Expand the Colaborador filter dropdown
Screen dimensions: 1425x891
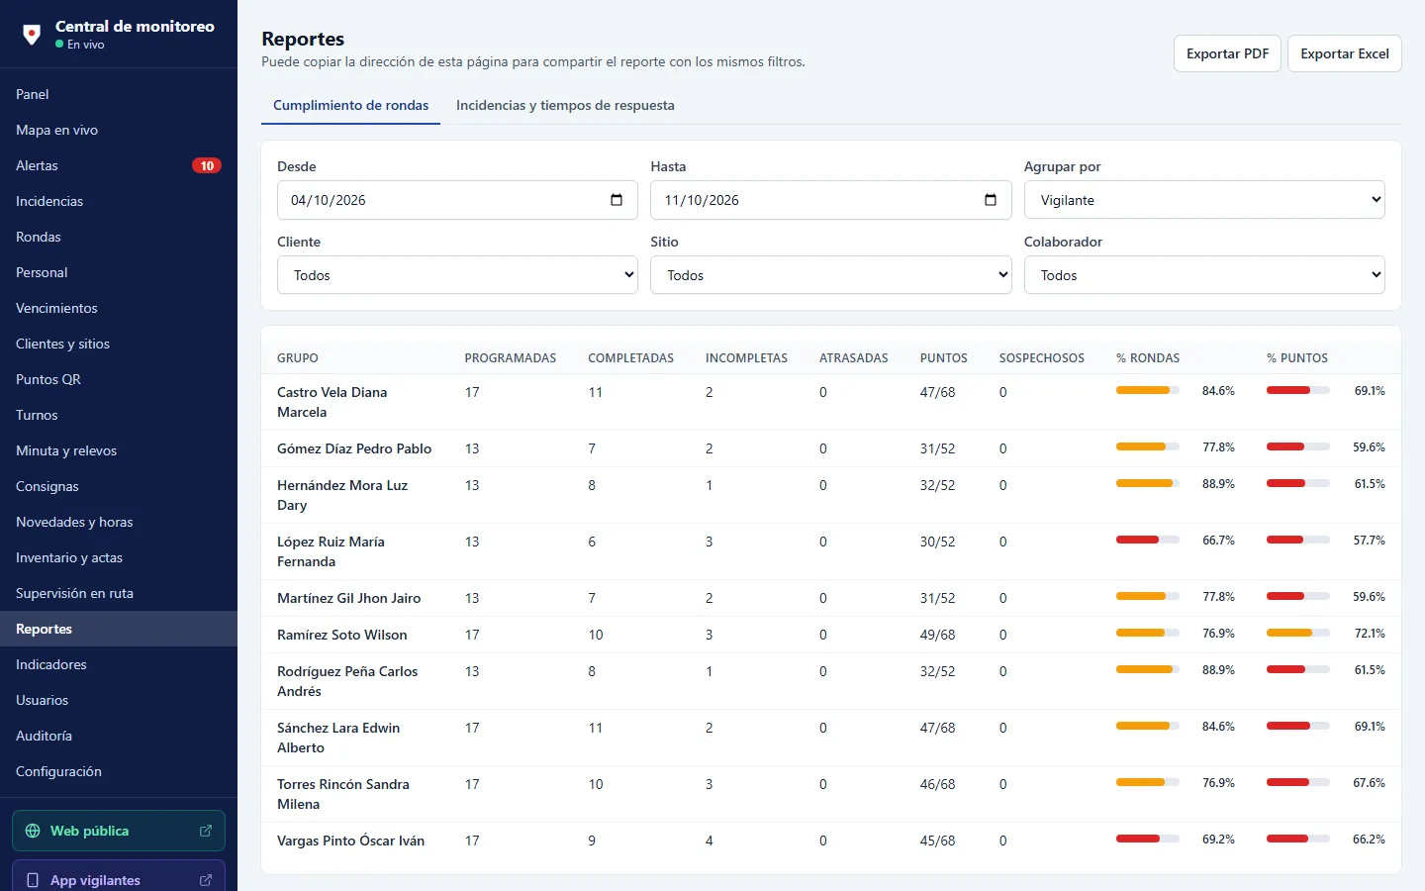click(x=1204, y=275)
